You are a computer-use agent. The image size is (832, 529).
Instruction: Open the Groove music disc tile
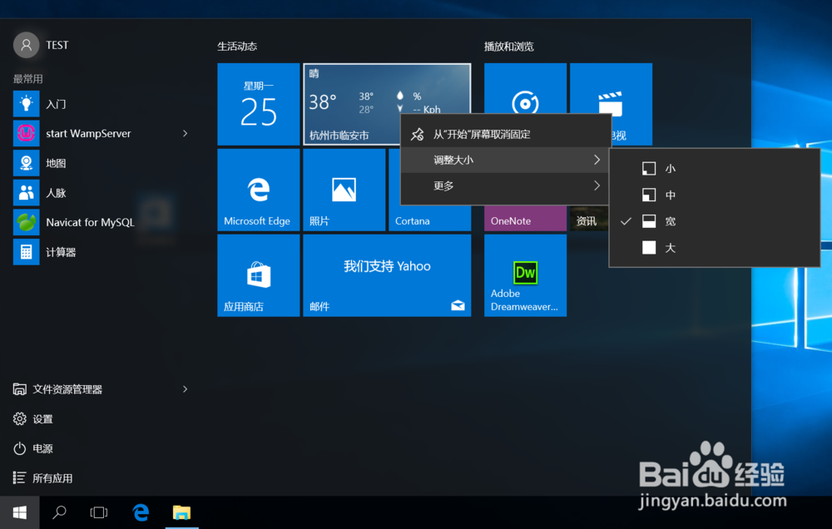[525, 88]
